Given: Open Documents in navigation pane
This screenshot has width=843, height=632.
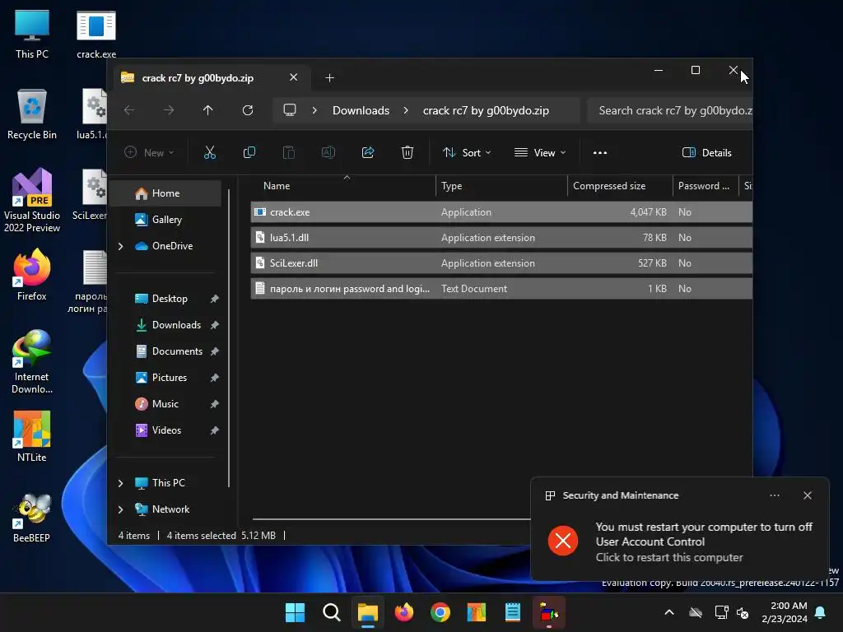Looking at the screenshot, I should coord(166,351).
